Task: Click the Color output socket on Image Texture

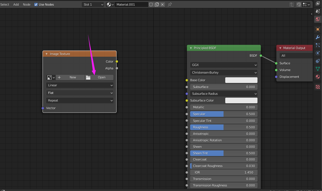Action: [x=117, y=62]
